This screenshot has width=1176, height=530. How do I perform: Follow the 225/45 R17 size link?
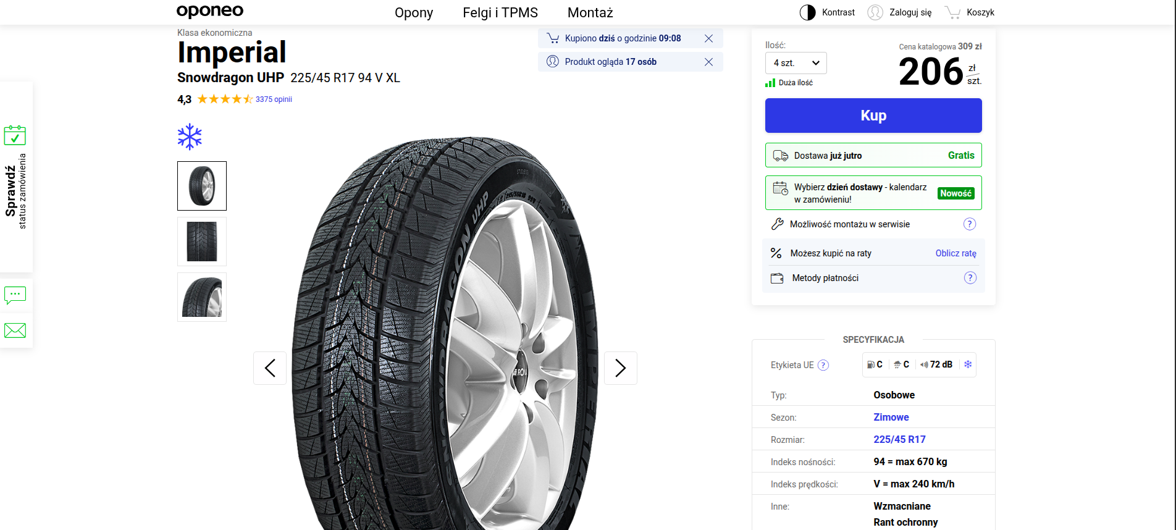tap(899, 440)
